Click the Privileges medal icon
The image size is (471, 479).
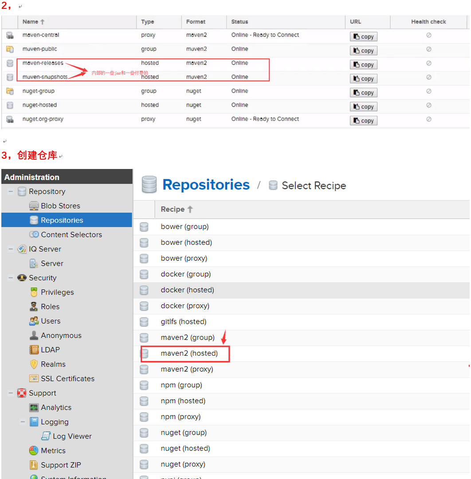tap(34, 292)
